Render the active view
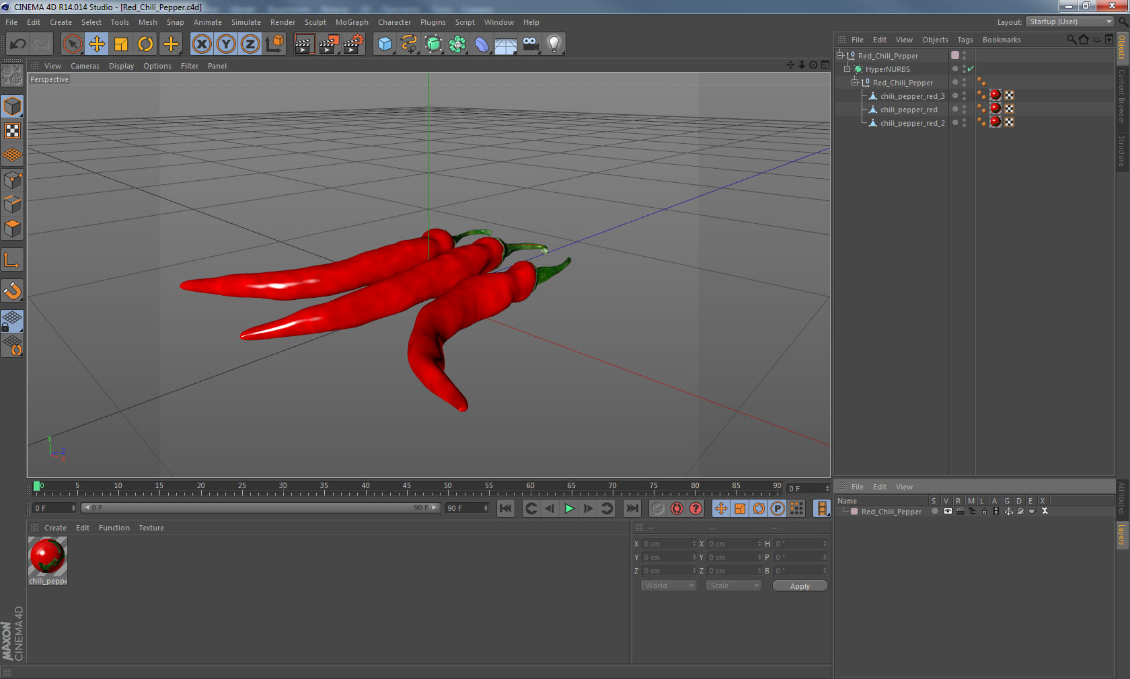 point(304,44)
